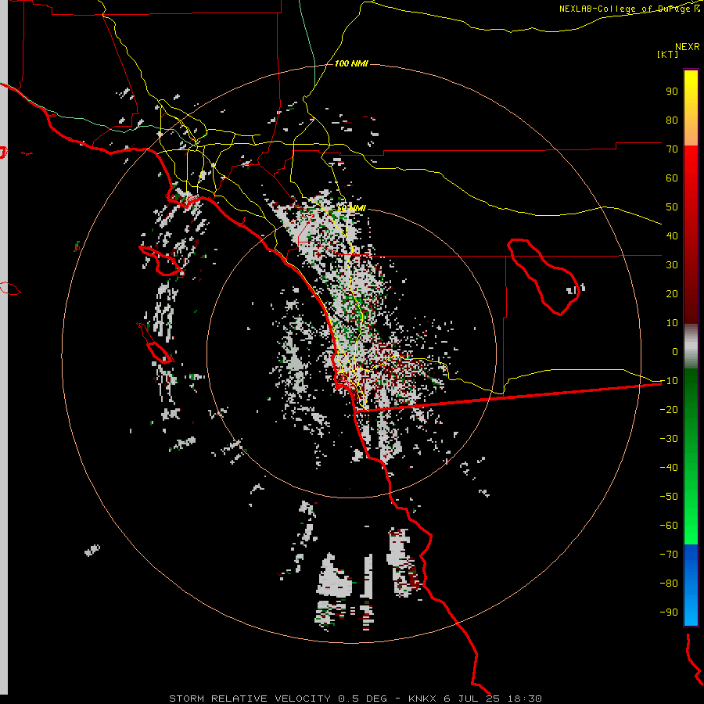
Task: Click the 20 value on velocity scale
Action: 672,293
